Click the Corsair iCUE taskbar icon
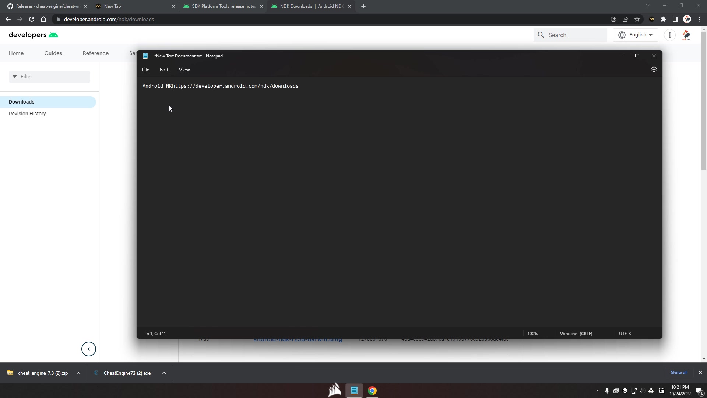 coord(334,390)
